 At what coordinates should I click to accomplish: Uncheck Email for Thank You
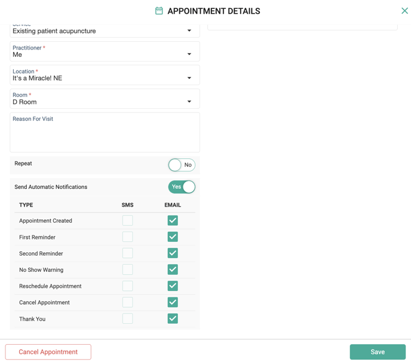click(x=173, y=319)
